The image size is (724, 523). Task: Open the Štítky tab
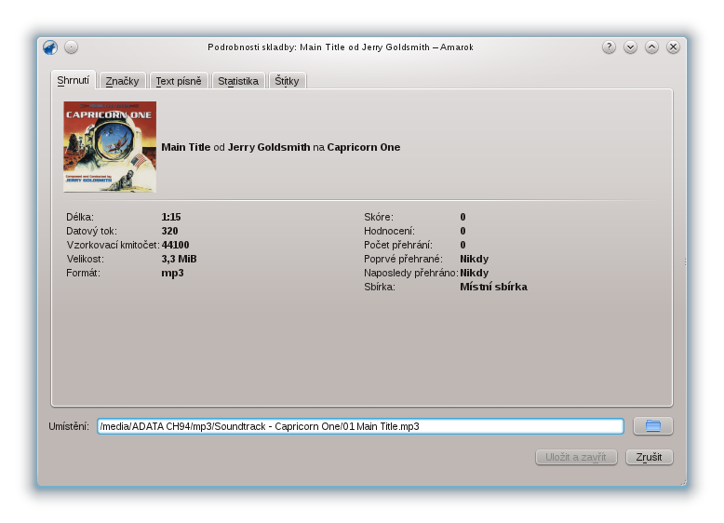point(287,81)
